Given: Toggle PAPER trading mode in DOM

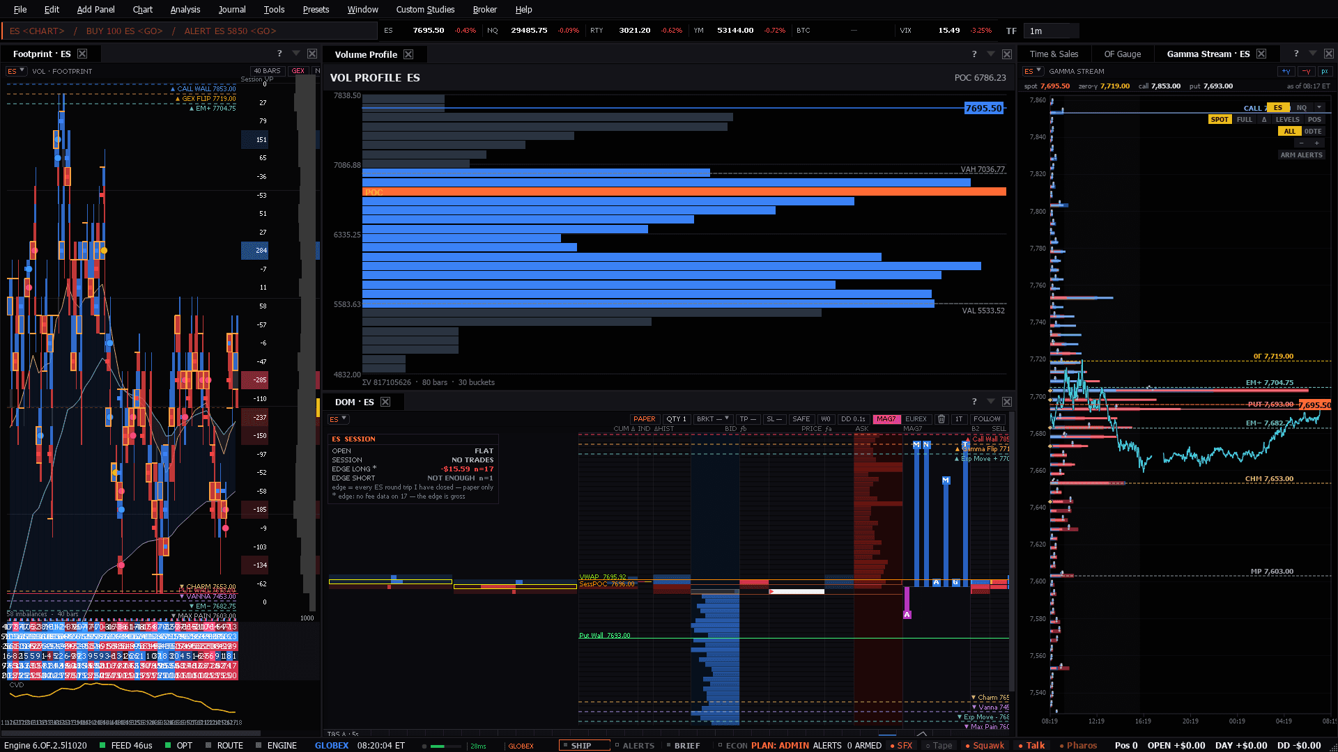Looking at the screenshot, I should click(x=644, y=419).
